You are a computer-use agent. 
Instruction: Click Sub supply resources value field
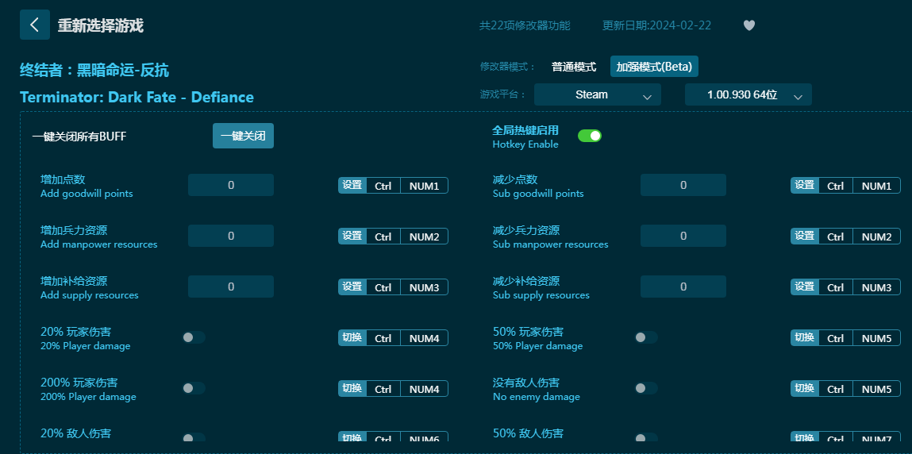[x=683, y=287]
